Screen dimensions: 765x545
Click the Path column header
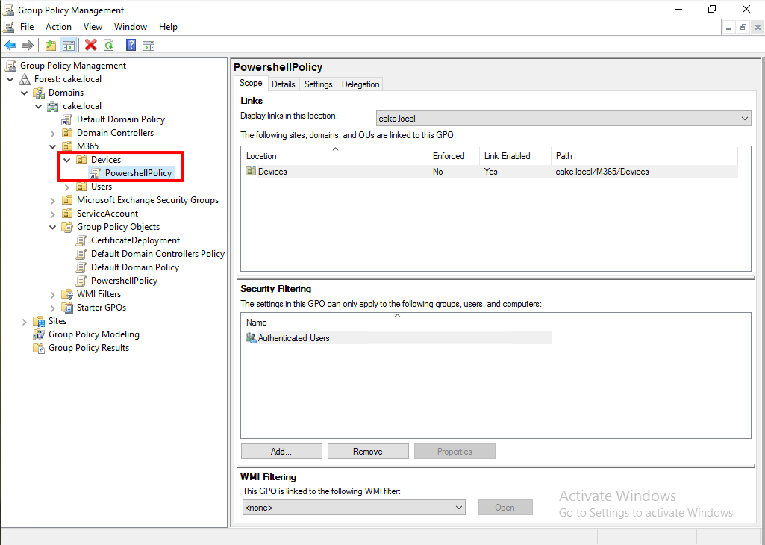(644, 156)
